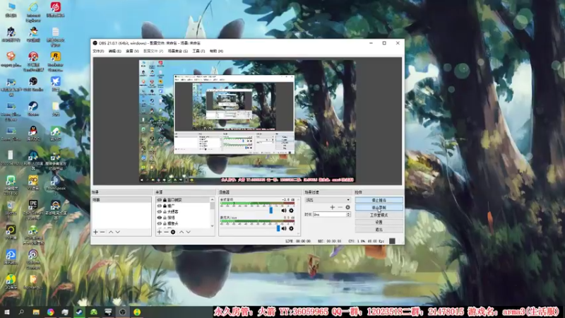Mute Desktop Audio speaker icon
The height and width of the screenshot is (318, 565).
click(x=284, y=210)
